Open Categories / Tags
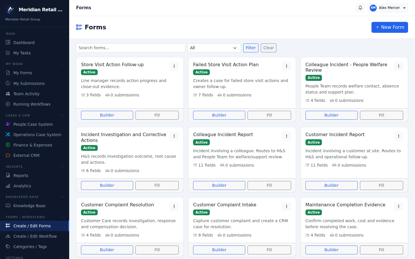The image size is (415, 259). [x=35, y=247]
